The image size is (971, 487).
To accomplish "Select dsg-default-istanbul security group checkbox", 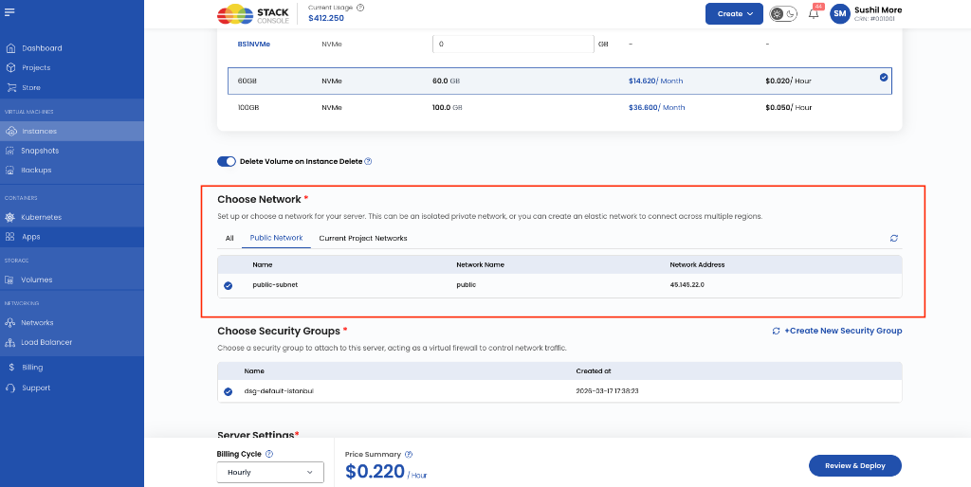I will pos(228,391).
